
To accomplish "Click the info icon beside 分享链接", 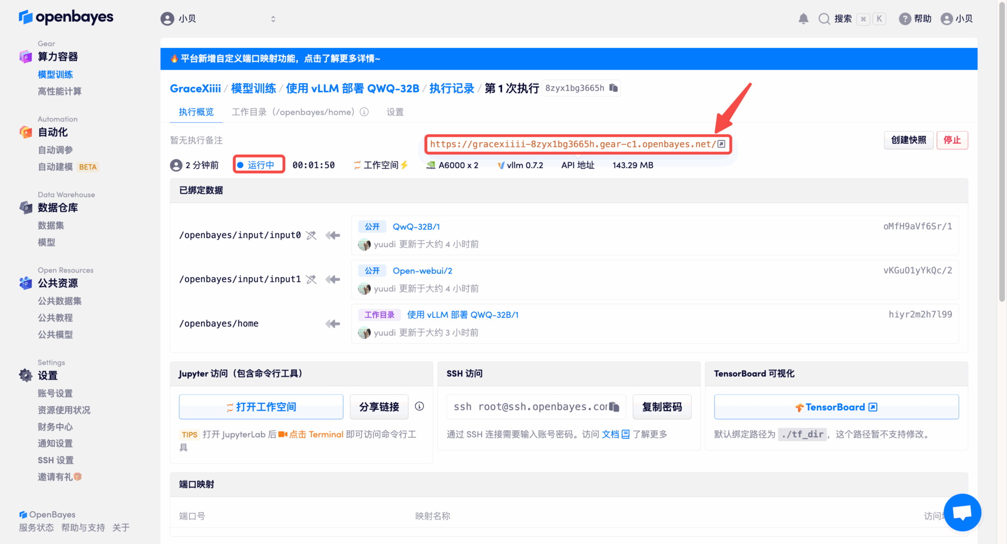I will (420, 406).
